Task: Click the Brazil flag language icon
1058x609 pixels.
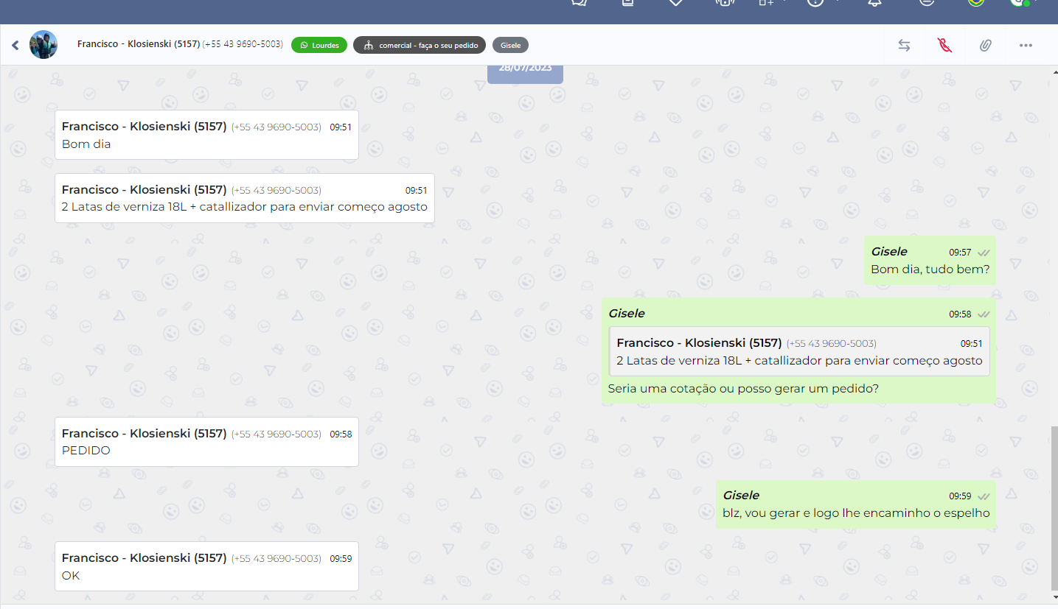Action: point(976,3)
